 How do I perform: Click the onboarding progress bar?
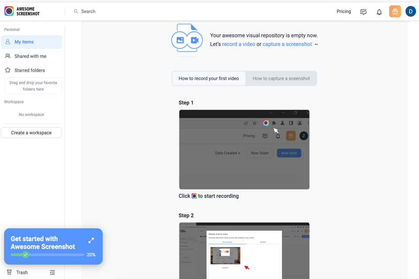pyautogui.click(x=47, y=255)
